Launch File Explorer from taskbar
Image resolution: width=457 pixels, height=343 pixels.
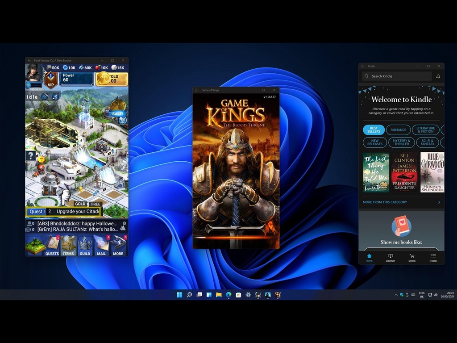(x=219, y=295)
